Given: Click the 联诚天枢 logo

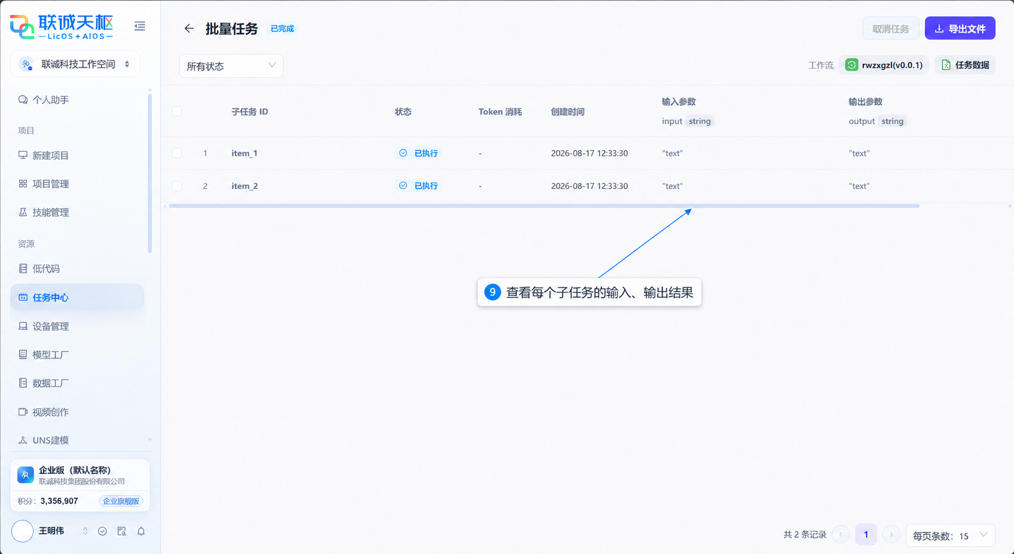Looking at the screenshot, I should point(62,27).
